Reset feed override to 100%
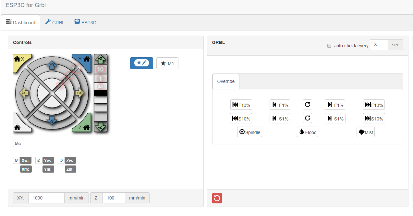413x216 pixels. pyautogui.click(x=307, y=104)
